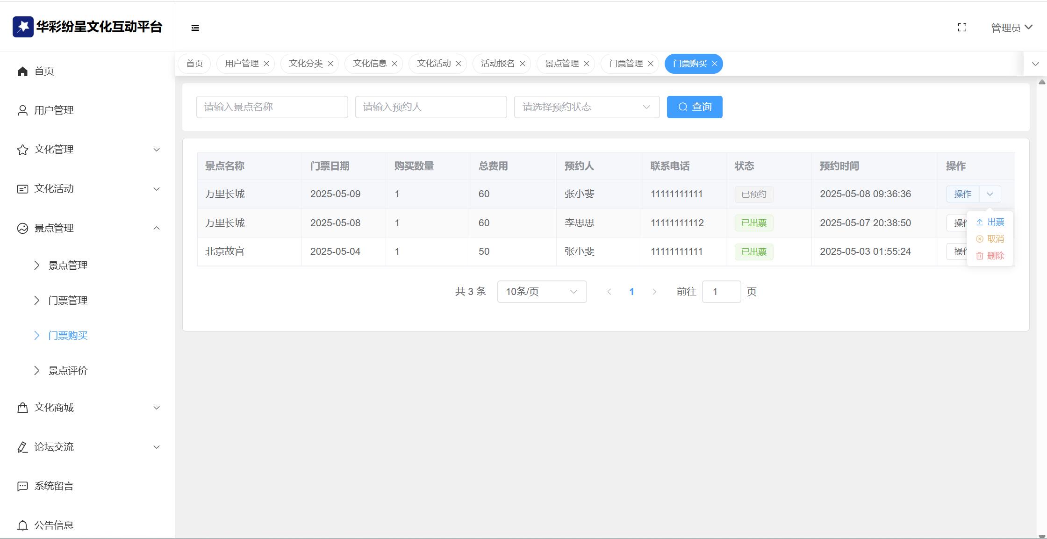1047x539 pixels.
Task: Open the 10条/页 page size selector
Action: point(542,292)
